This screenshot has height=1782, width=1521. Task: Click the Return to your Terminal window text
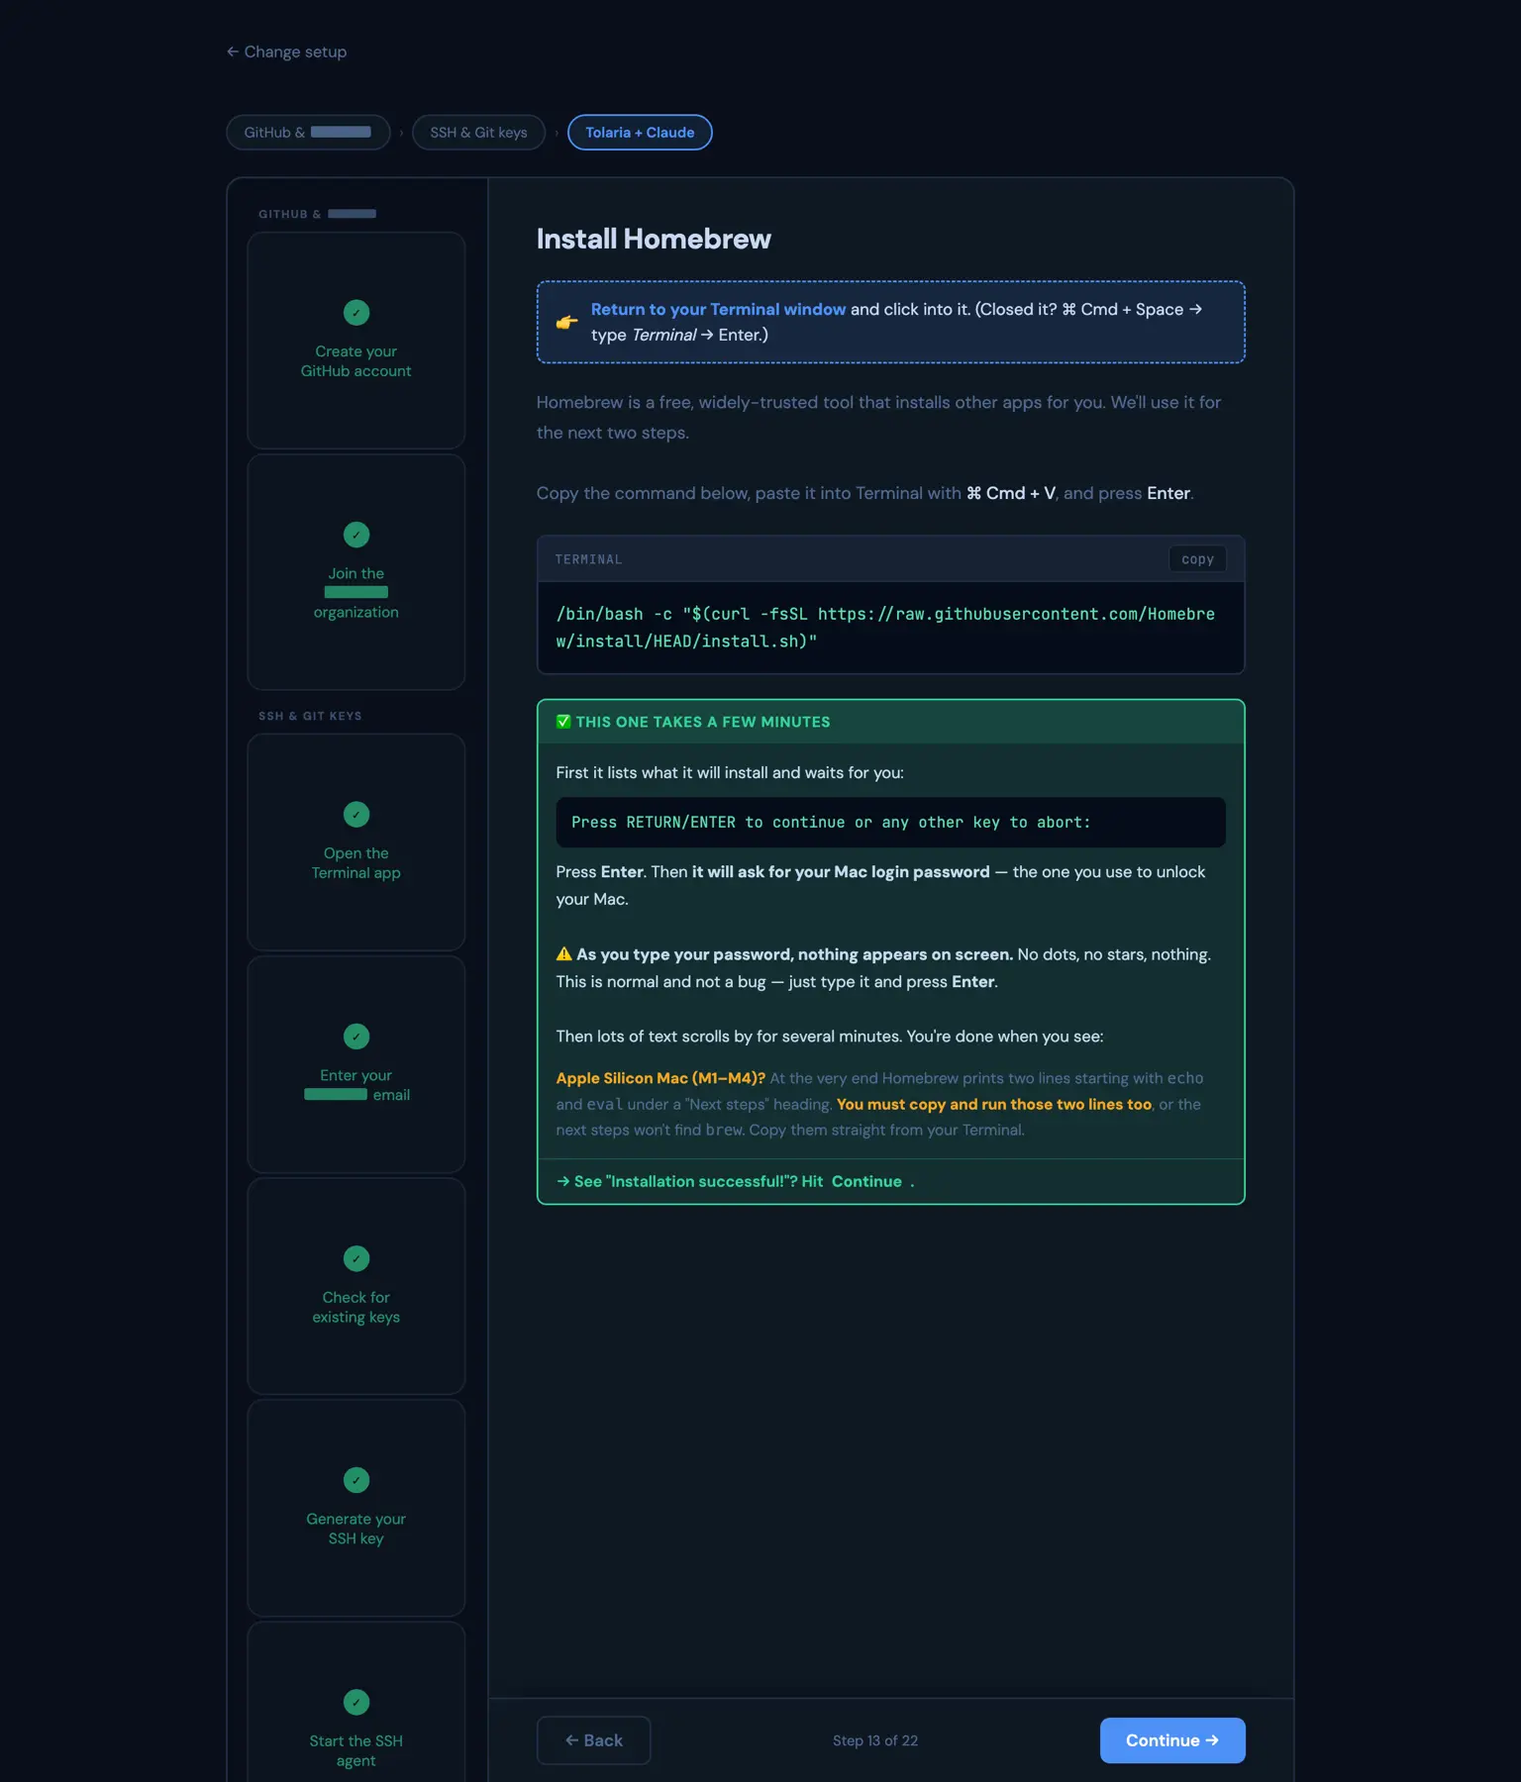click(719, 309)
